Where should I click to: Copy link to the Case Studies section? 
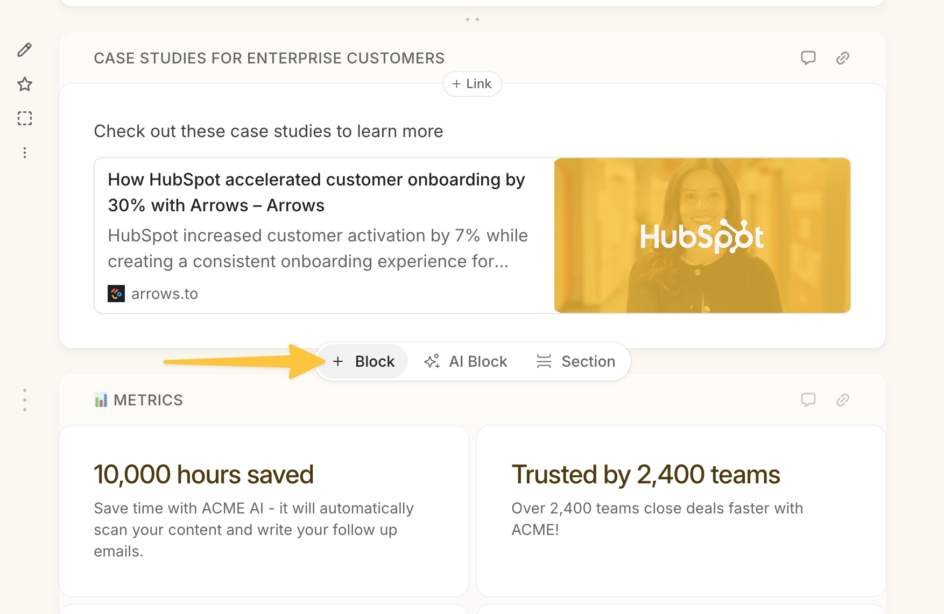pyautogui.click(x=842, y=58)
